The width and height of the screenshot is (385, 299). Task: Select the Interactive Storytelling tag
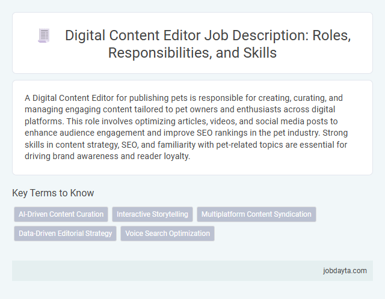click(152, 214)
